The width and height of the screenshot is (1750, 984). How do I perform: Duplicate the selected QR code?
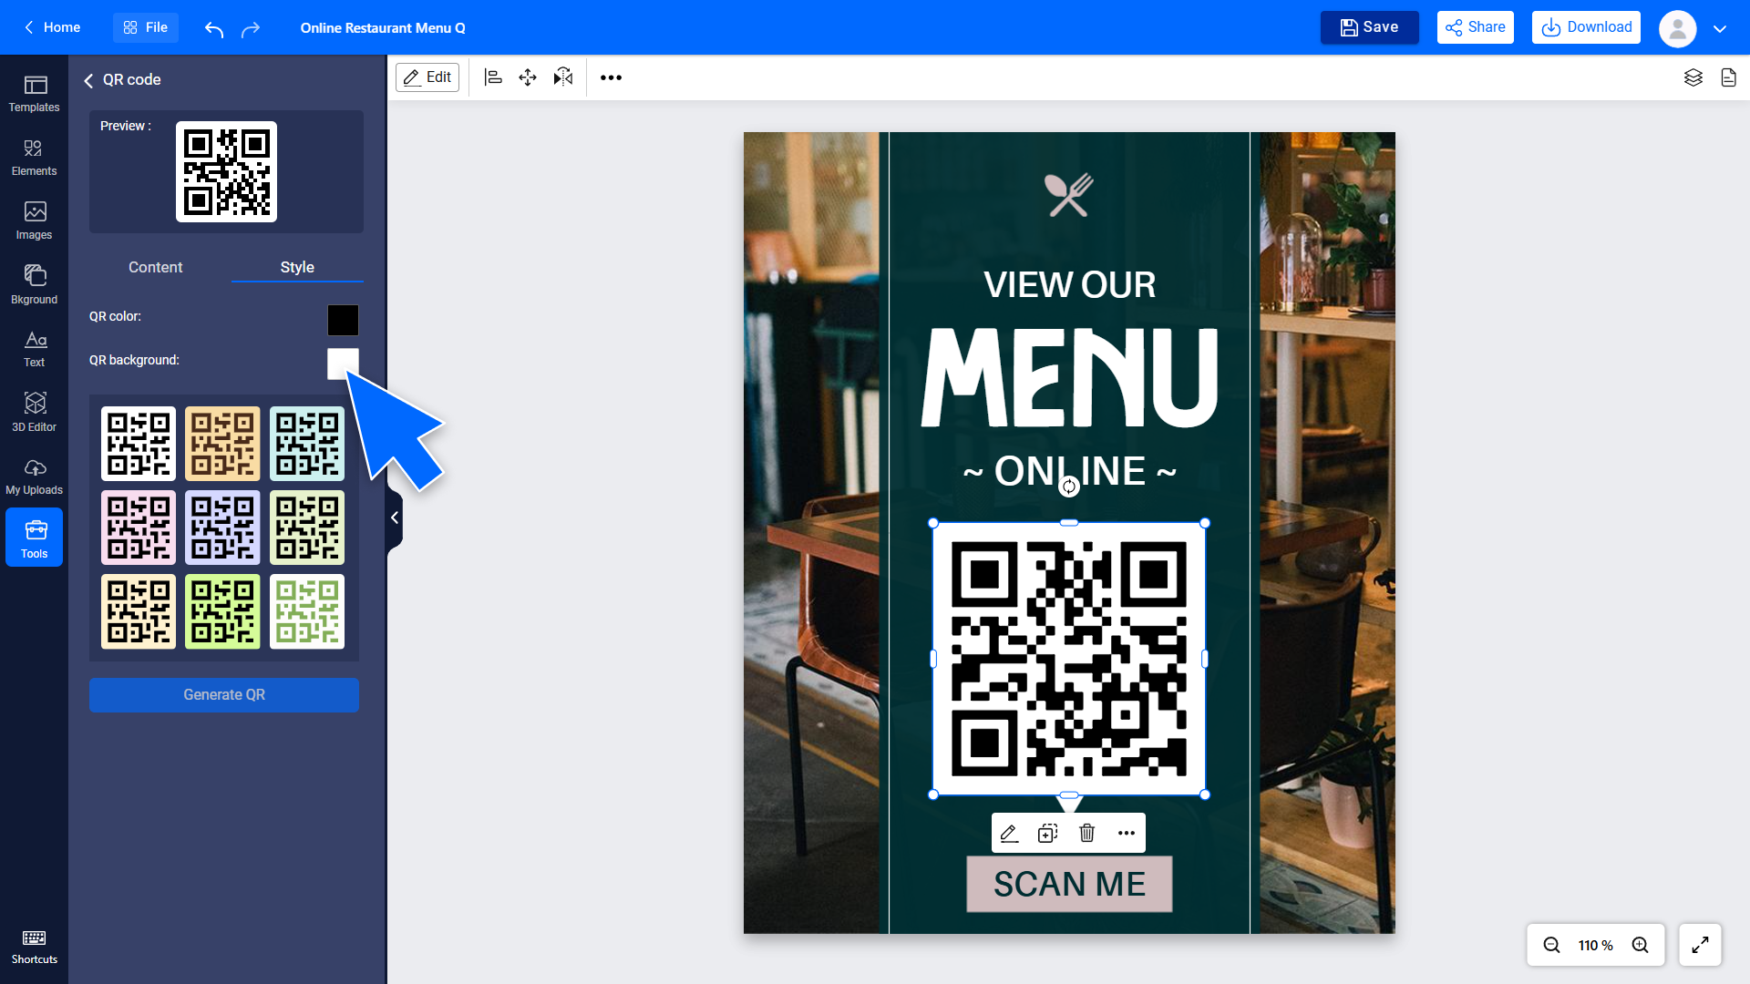point(1047,833)
